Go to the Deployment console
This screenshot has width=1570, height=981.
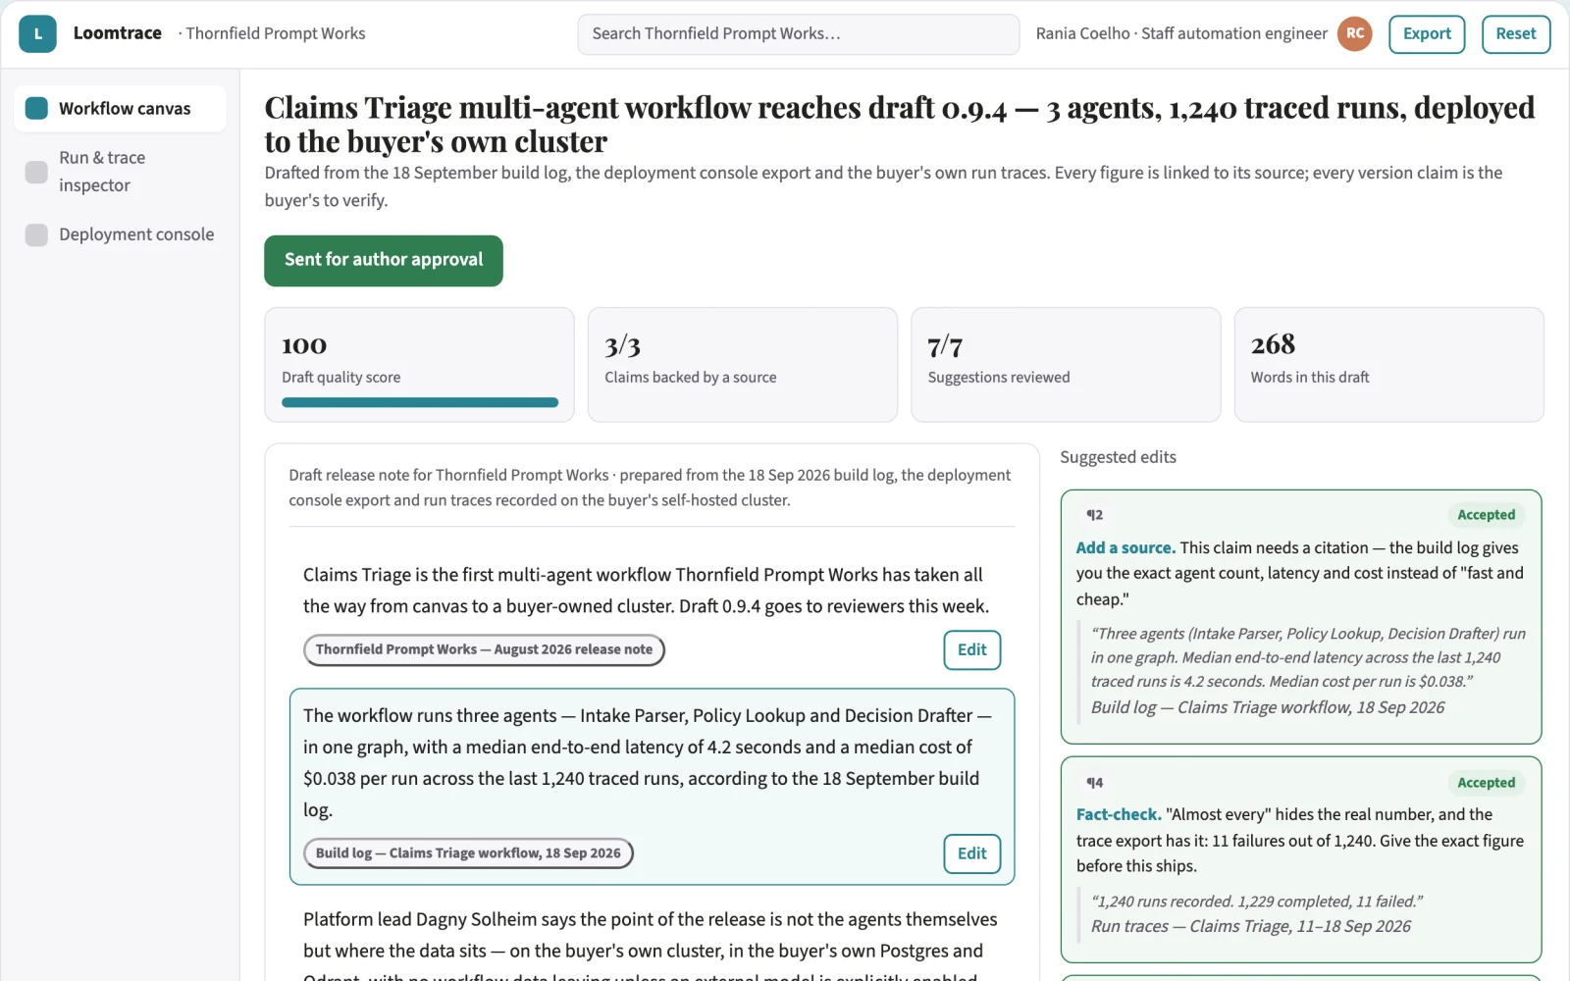tap(120, 234)
